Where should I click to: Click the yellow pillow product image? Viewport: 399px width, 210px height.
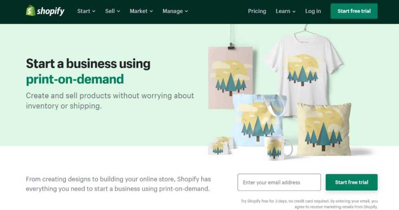(x=324, y=129)
